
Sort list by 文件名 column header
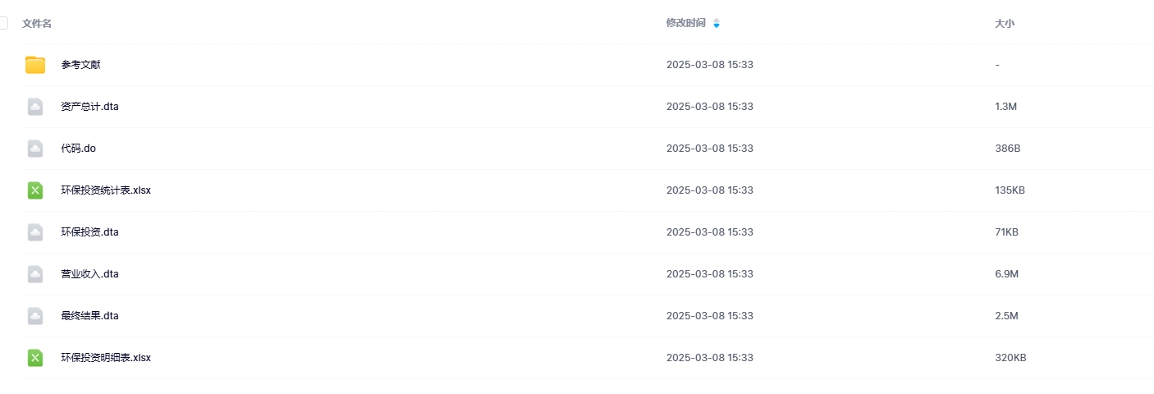click(x=37, y=24)
